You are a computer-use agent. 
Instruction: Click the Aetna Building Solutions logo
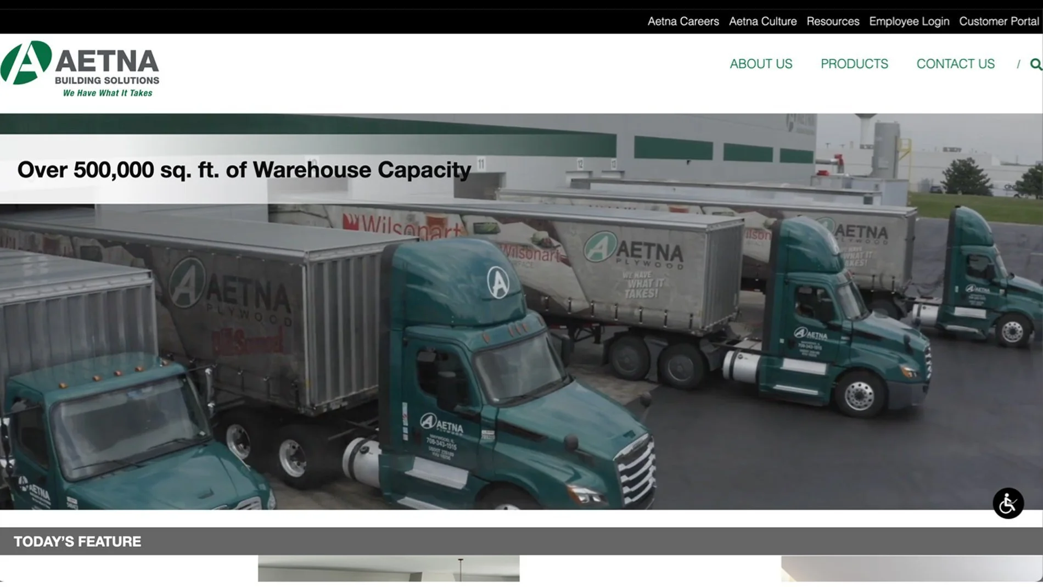pos(80,69)
